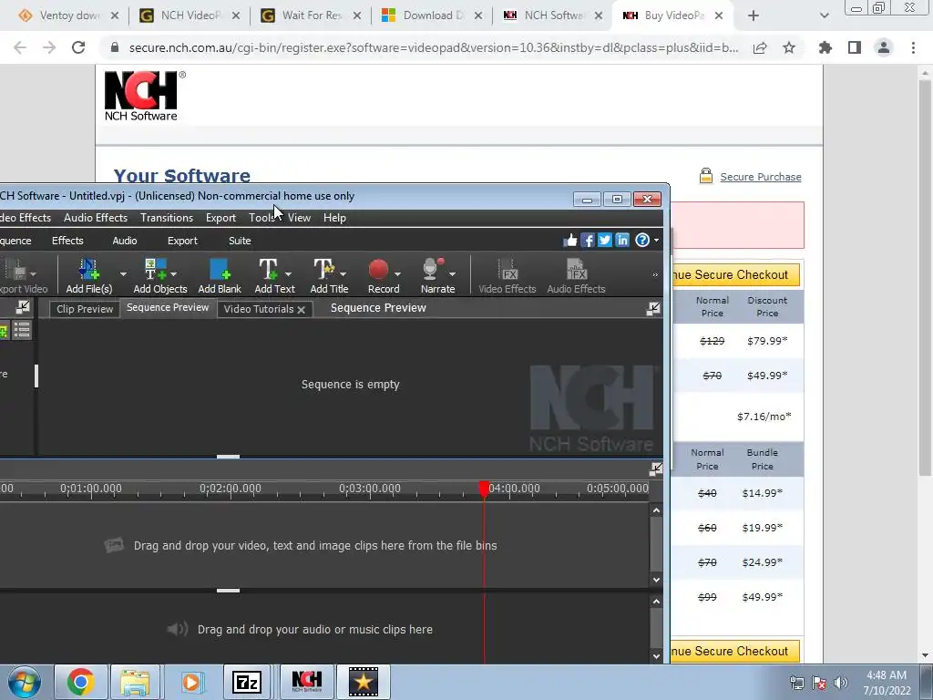Click the browser address bar

(431, 47)
